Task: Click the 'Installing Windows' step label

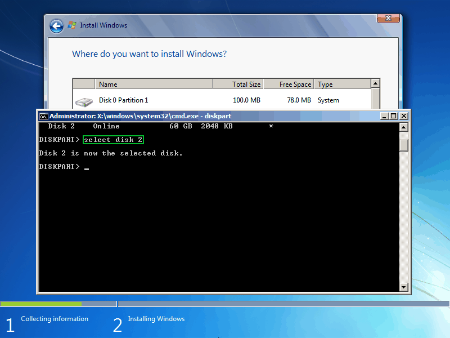Action: point(156,319)
